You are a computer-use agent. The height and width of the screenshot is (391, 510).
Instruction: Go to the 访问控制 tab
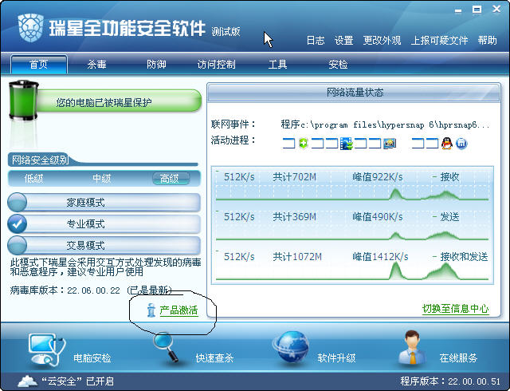click(216, 64)
